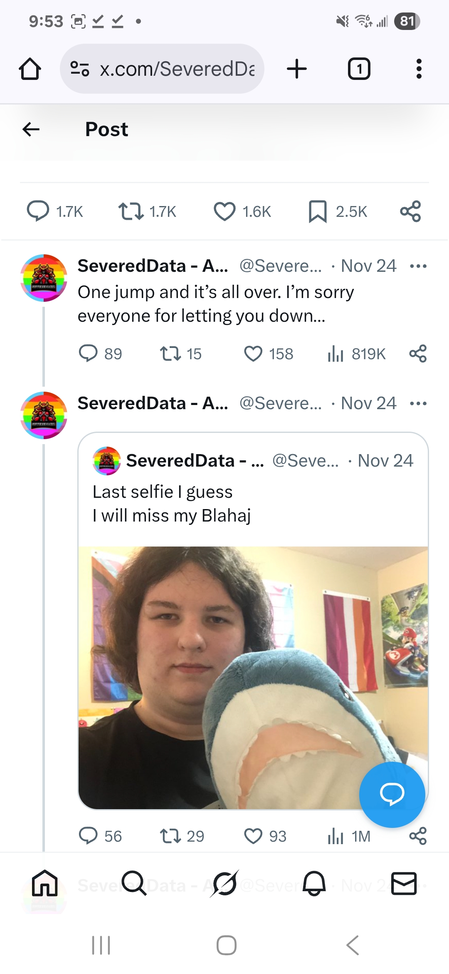This screenshot has height=974, width=449.
Task: Bookmark the main post (2.5K)
Action: coord(318,211)
